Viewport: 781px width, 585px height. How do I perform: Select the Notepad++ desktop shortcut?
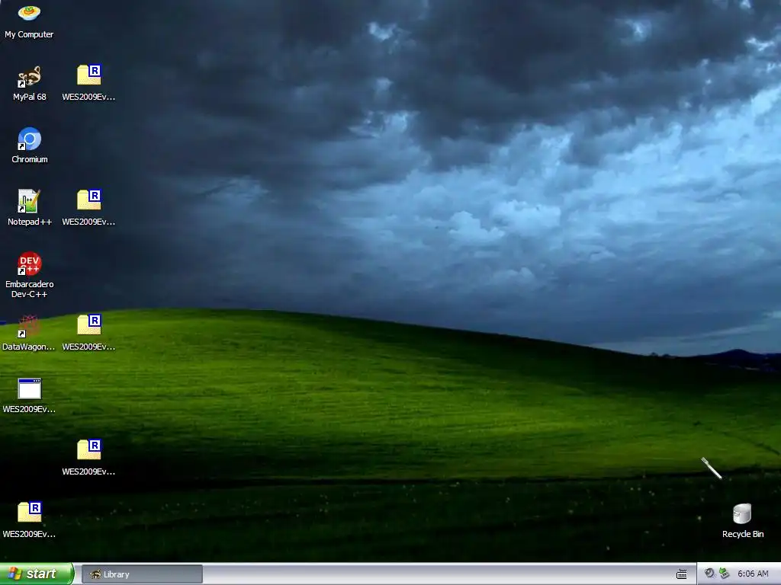click(x=30, y=209)
